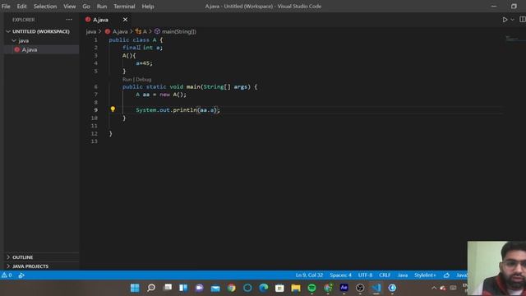Click the UTF-8 encoding status entry

click(x=365, y=275)
